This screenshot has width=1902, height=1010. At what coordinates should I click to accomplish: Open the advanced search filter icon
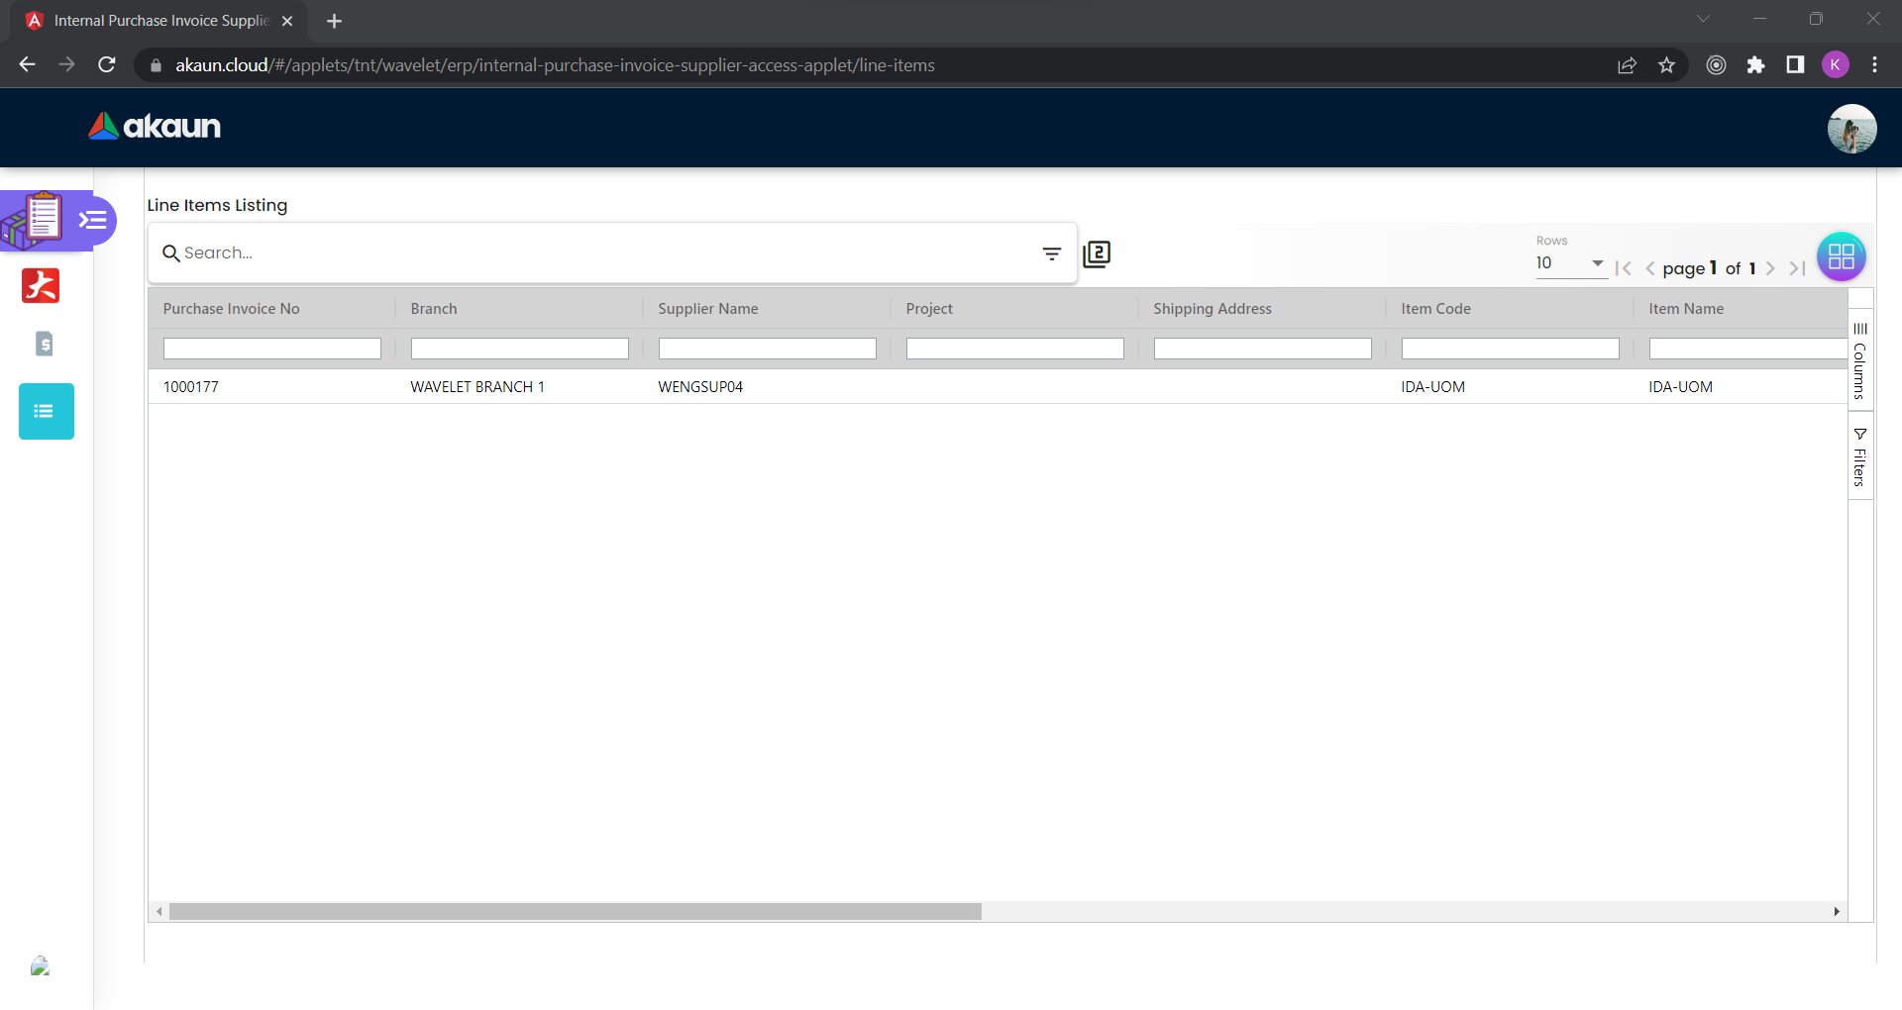[x=1052, y=253]
